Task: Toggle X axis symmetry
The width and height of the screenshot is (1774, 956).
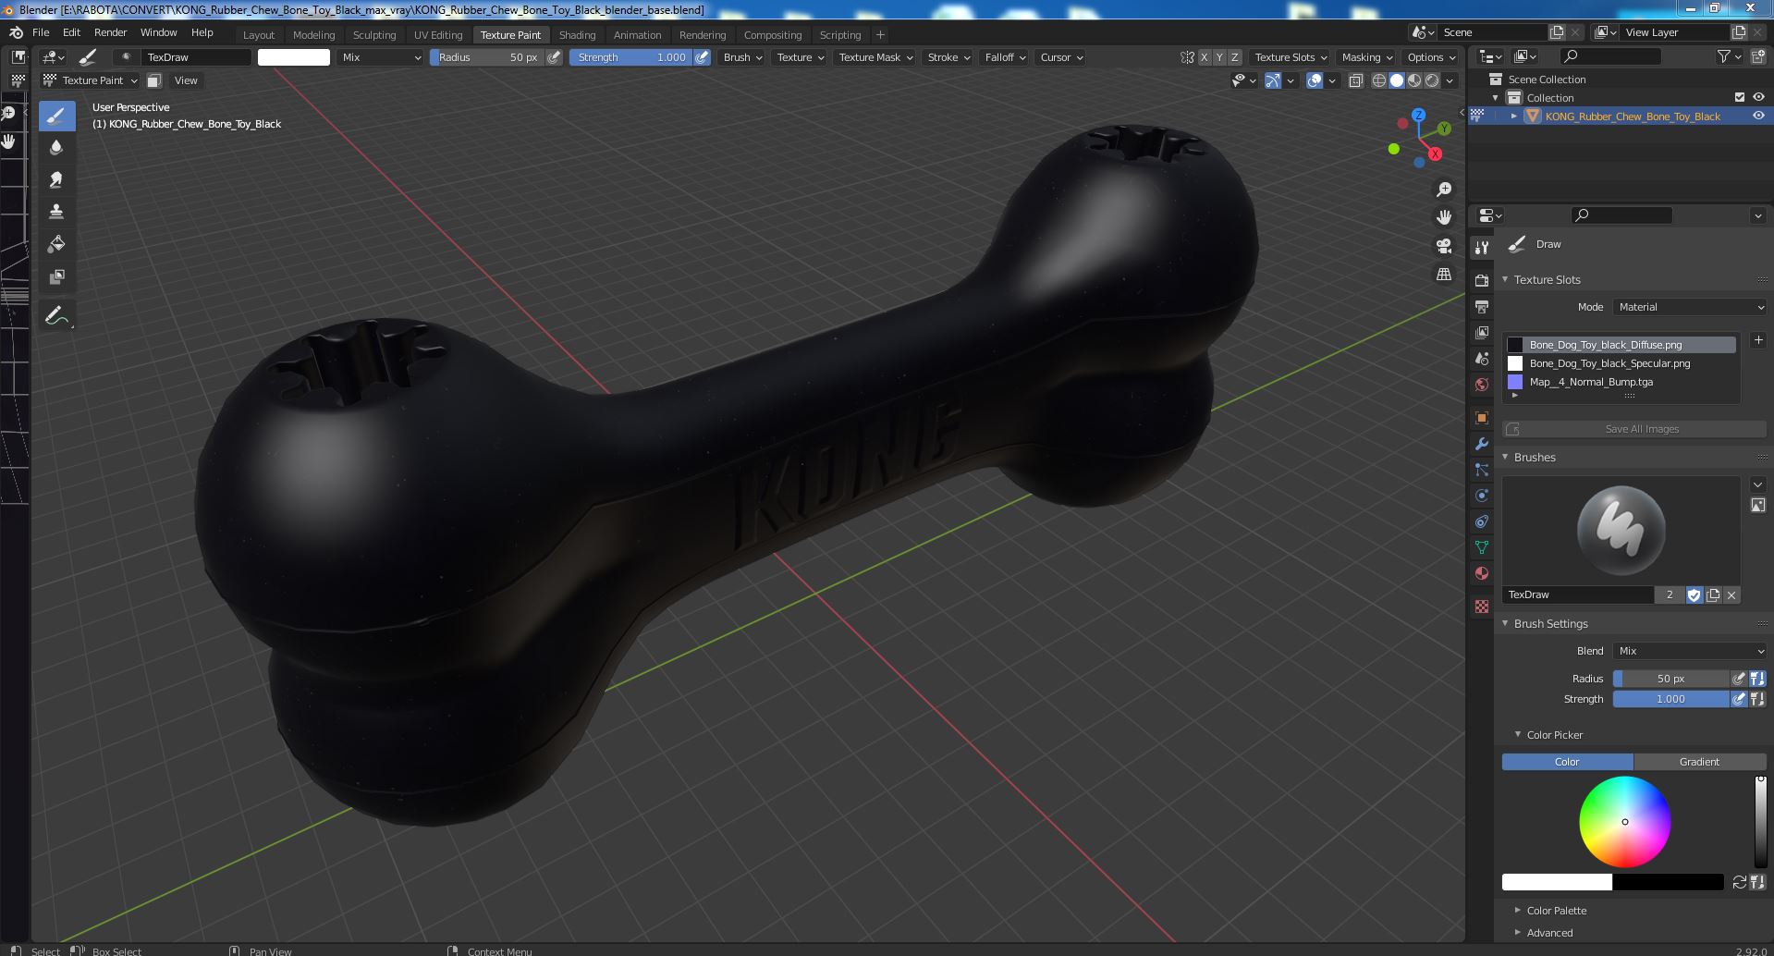Action: point(1204,57)
